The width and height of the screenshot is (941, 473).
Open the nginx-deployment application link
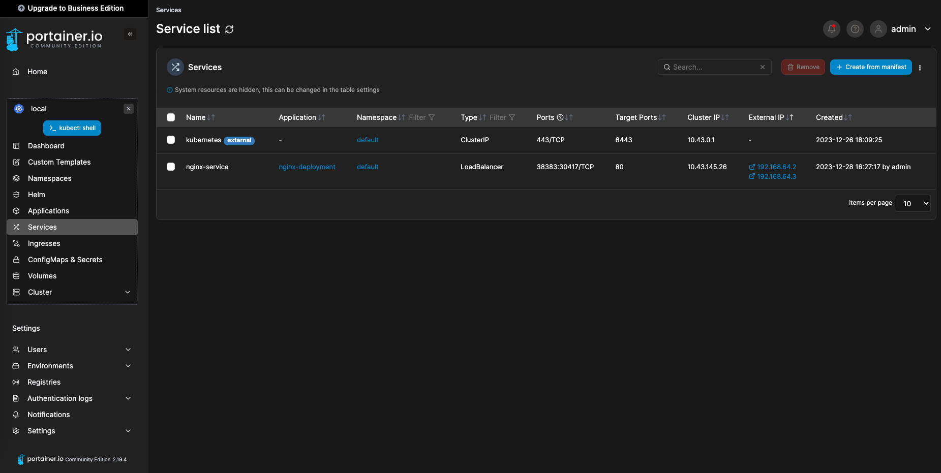pyautogui.click(x=307, y=167)
